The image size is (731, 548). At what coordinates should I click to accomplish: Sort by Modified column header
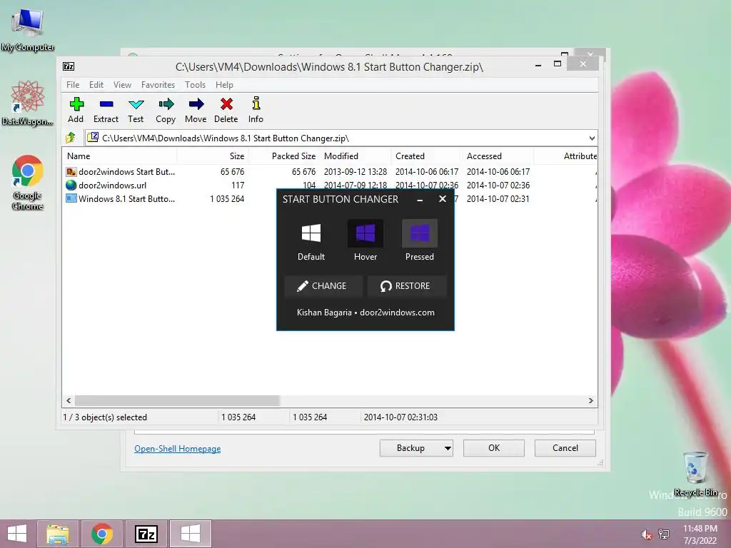356,156
